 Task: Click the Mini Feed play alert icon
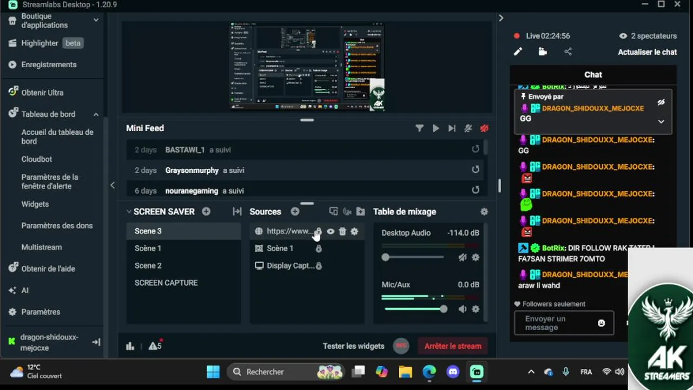pos(435,128)
